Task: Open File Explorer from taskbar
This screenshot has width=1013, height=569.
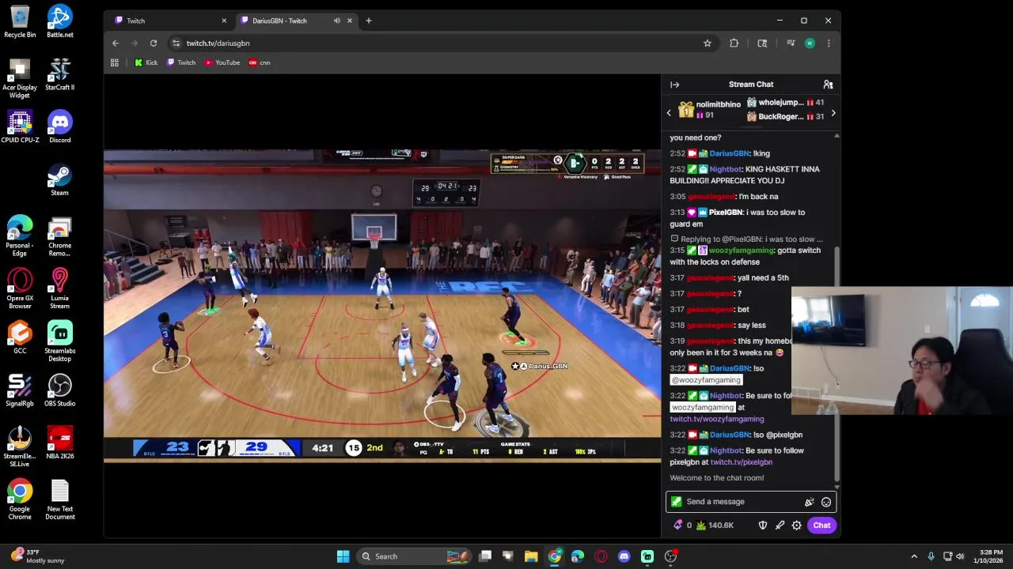Action: click(x=531, y=556)
